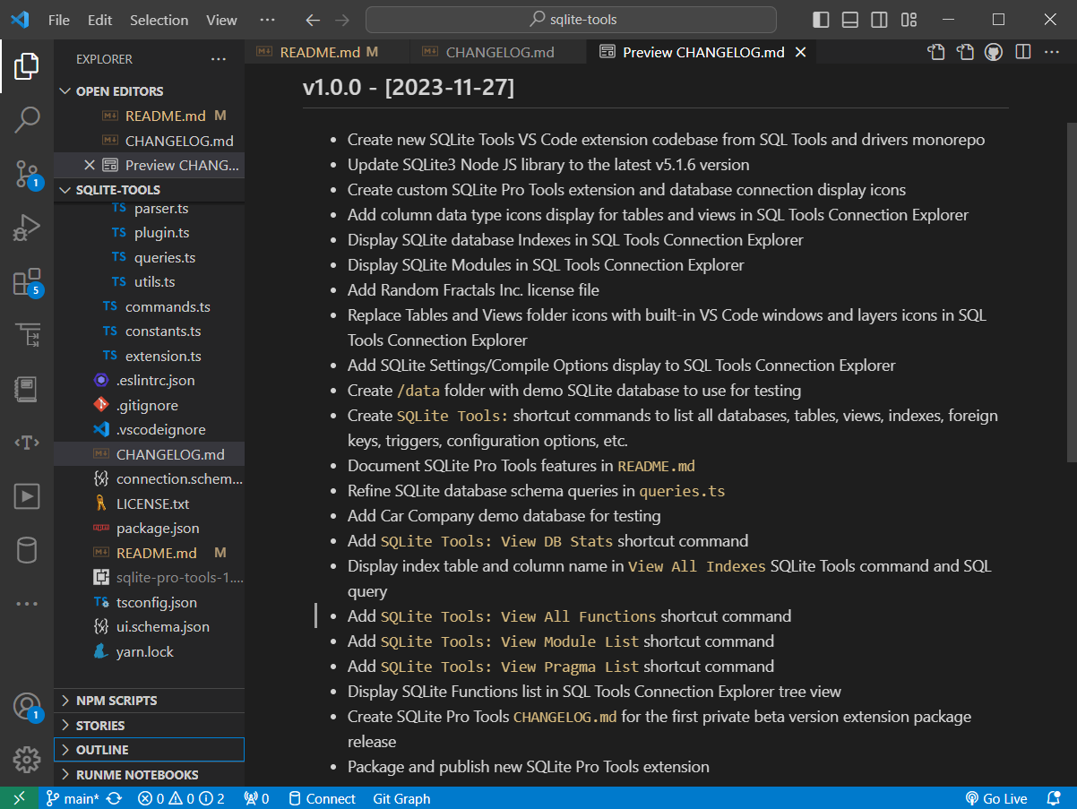Image resolution: width=1077 pixels, height=809 pixels.
Task: Click the main* branch in status bar
Action: 73,798
